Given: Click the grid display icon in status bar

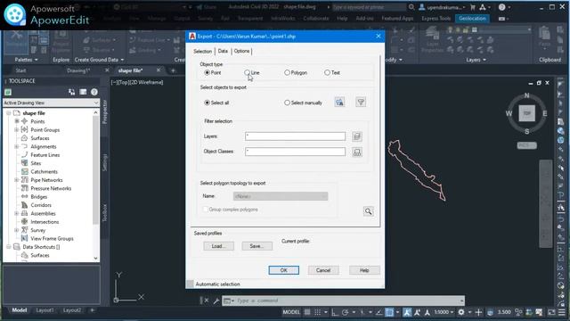Looking at the screenshot, I should click(307, 312).
